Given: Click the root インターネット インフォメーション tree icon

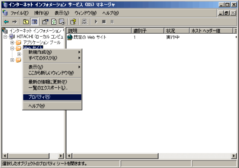Looking at the screenshot, I should 5,31.
